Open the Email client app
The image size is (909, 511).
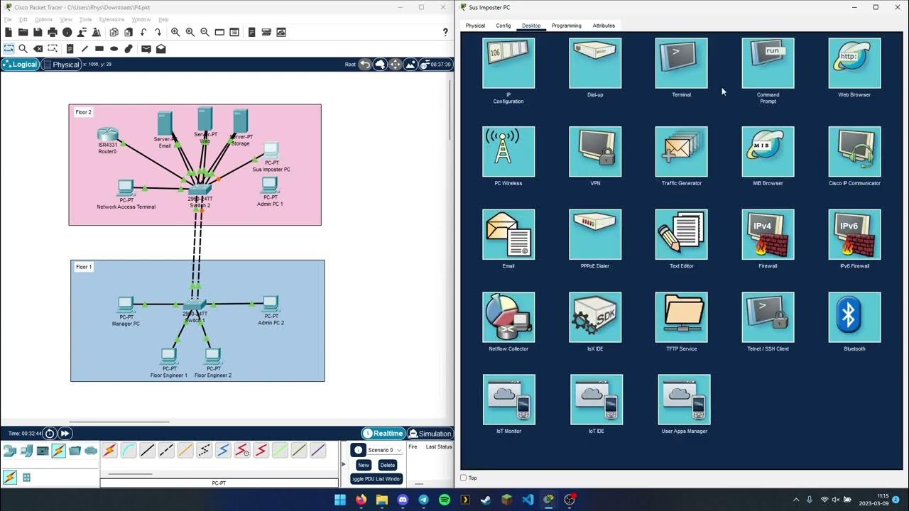[508, 234]
